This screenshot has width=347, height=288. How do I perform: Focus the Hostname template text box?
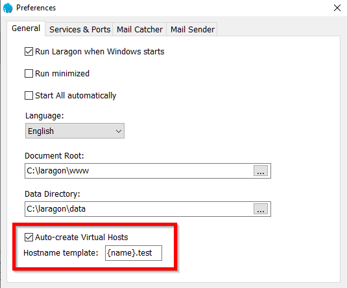coord(134,253)
